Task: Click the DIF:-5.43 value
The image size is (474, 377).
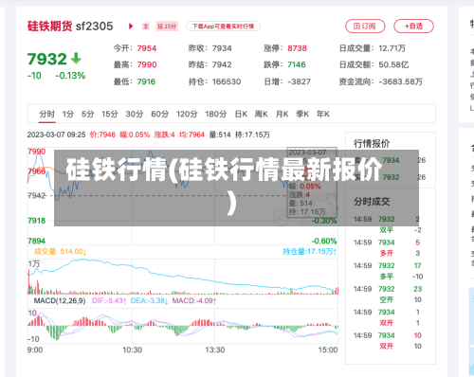Action: [109, 300]
